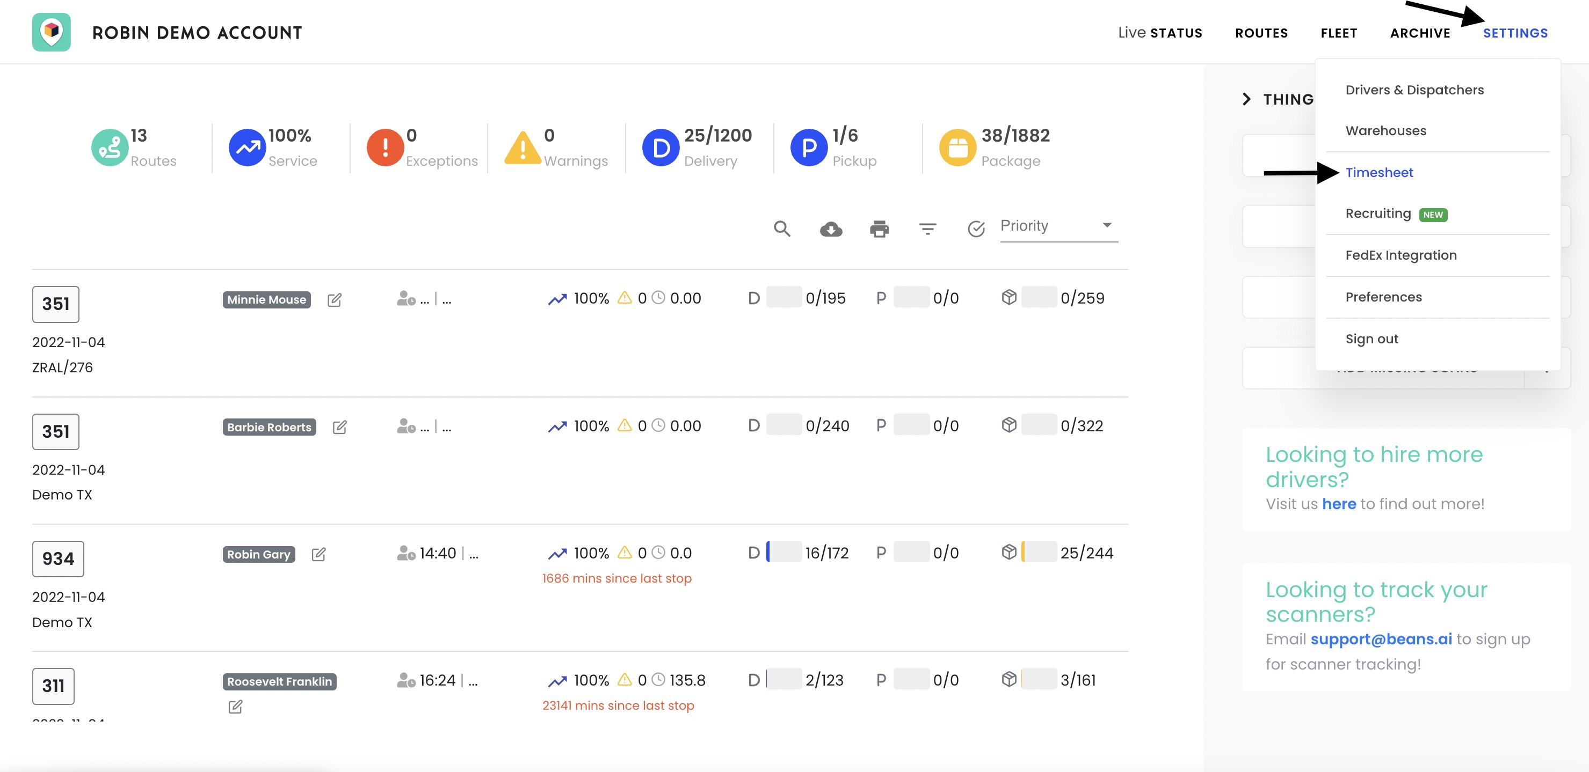Click the cloud download icon
Viewport: 1589px width, 772px height.
pos(830,229)
